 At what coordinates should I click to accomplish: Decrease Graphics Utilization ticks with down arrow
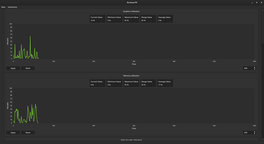(254, 69)
